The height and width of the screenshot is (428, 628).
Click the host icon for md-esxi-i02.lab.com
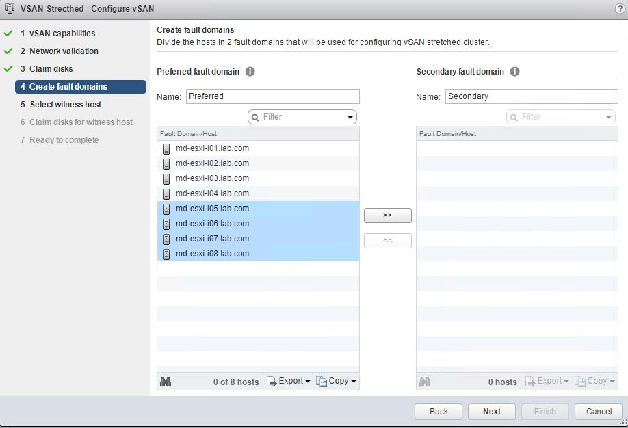pyautogui.click(x=167, y=164)
